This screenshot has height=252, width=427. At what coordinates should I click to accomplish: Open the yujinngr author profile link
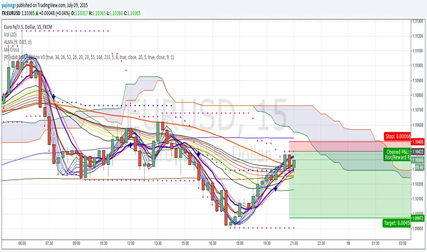[x=9, y=5]
